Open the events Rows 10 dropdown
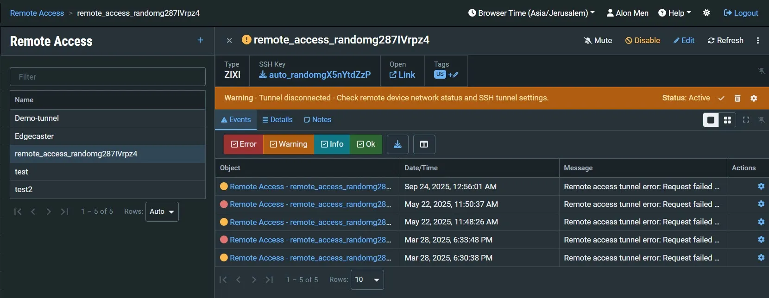This screenshot has width=769, height=298. (367, 279)
